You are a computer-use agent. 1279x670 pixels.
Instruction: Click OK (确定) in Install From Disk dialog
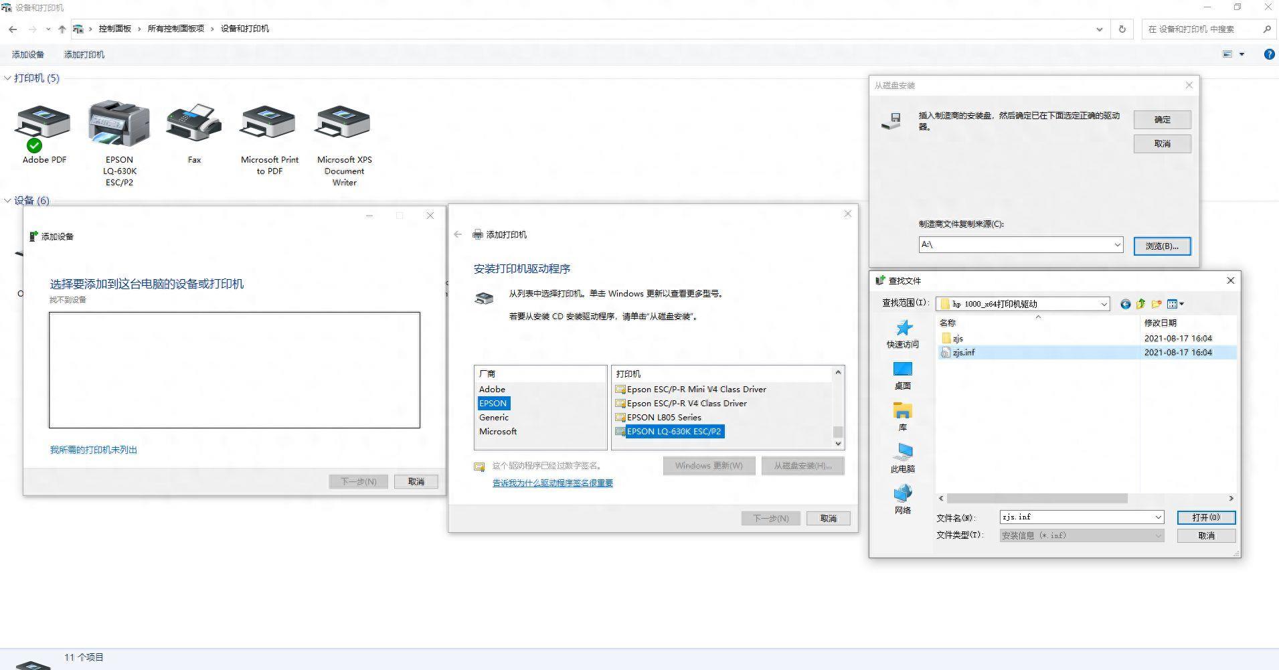(1163, 120)
